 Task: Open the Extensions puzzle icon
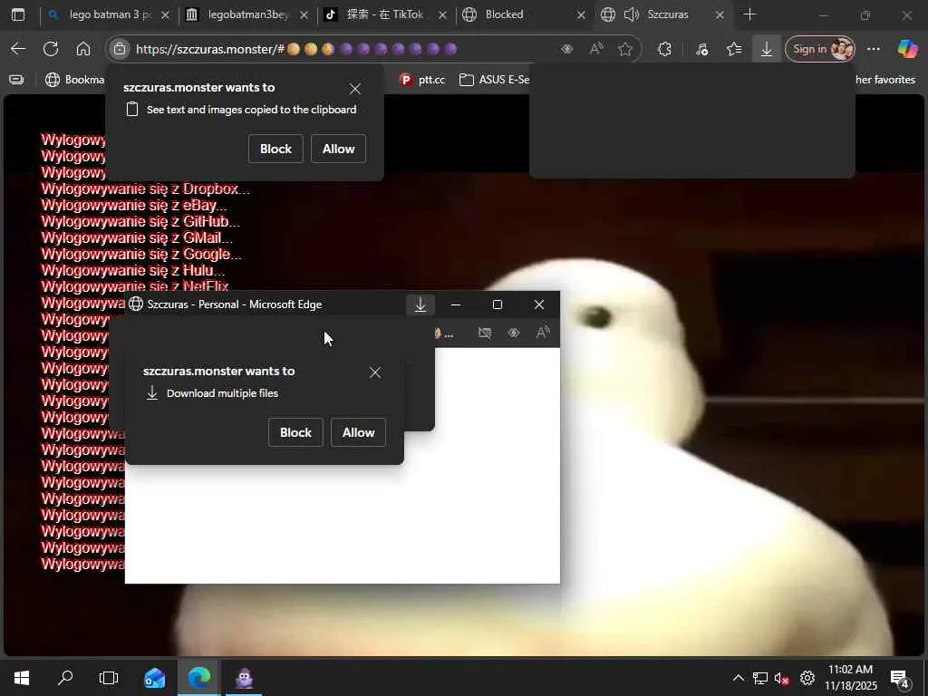pyautogui.click(x=664, y=49)
